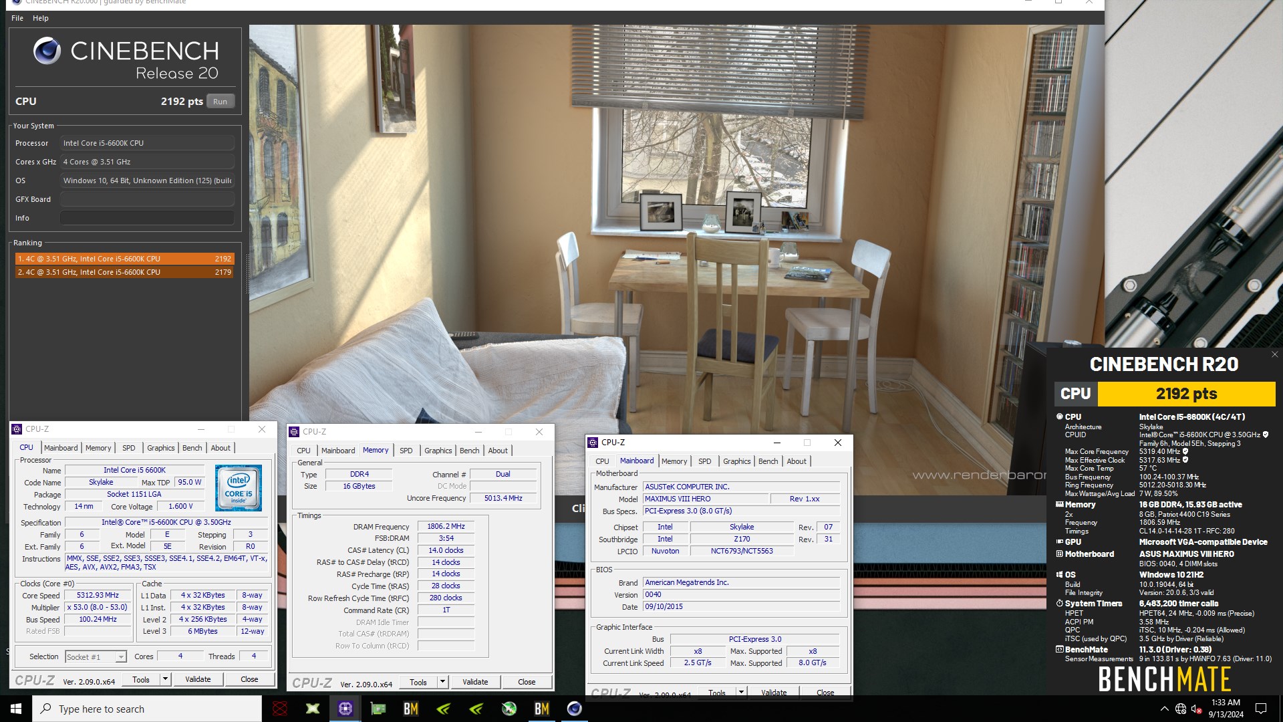Click the window icon of the Memory CPU-Z window
The image size is (1283, 722).
click(295, 432)
